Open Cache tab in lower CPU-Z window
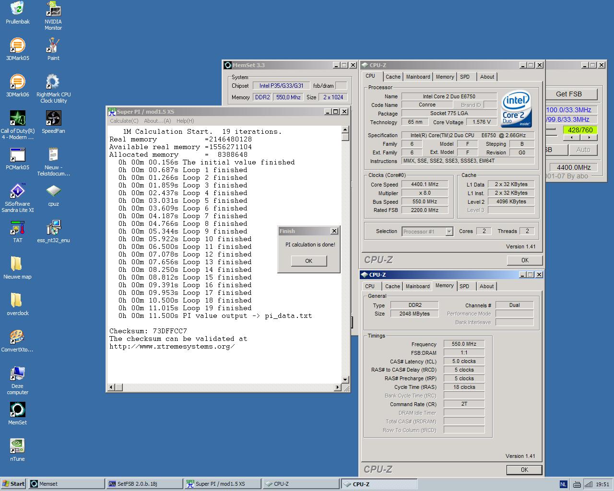Screen dimensions: 614x491 tap(392, 286)
